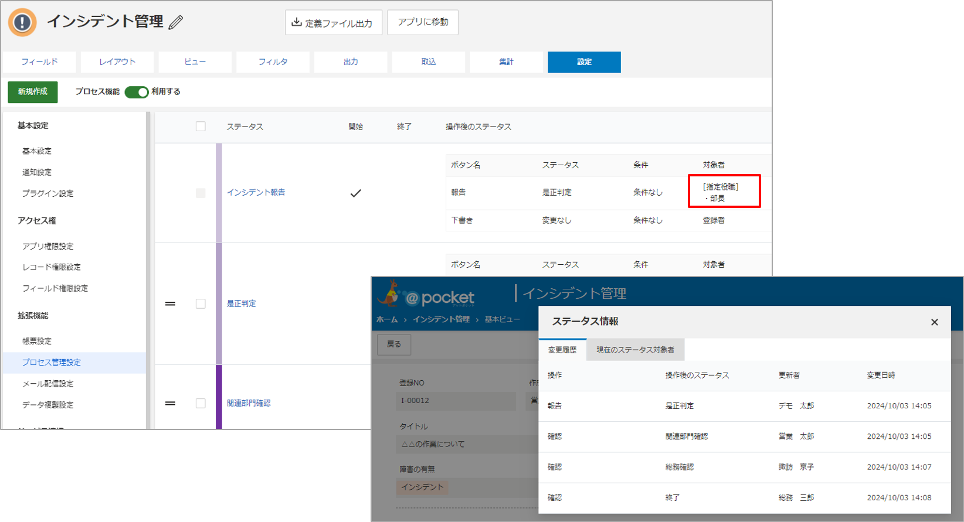The image size is (964, 522).
Task: Open the レイアウト tab
Action: (117, 62)
